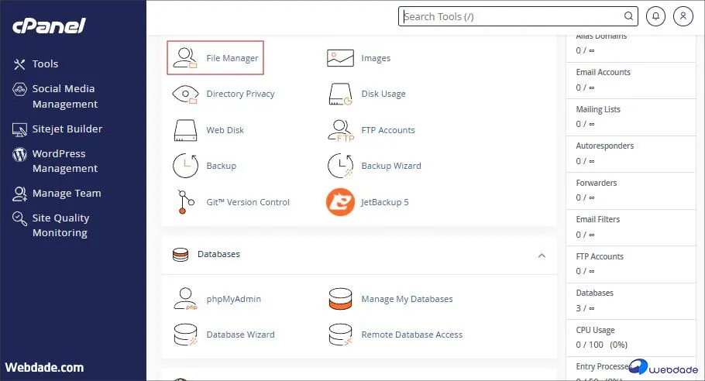Click the Remote Database Access link
The width and height of the screenshot is (705, 381).
pyautogui.click(x=411, y=335)
